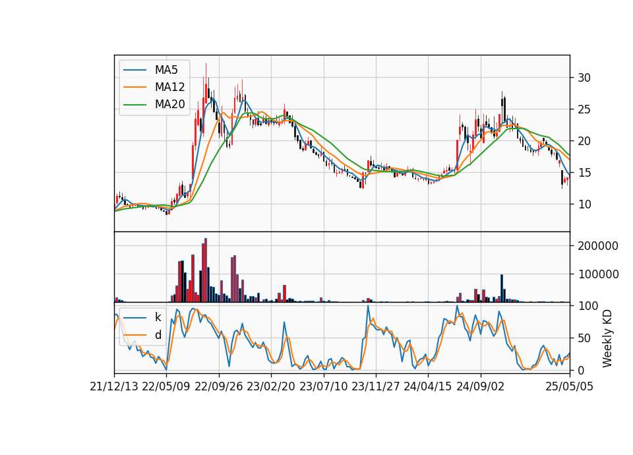Click the price axis value 30
Image resolution: width=633 pixels, height=455 pixels.
tap(584, 78)
